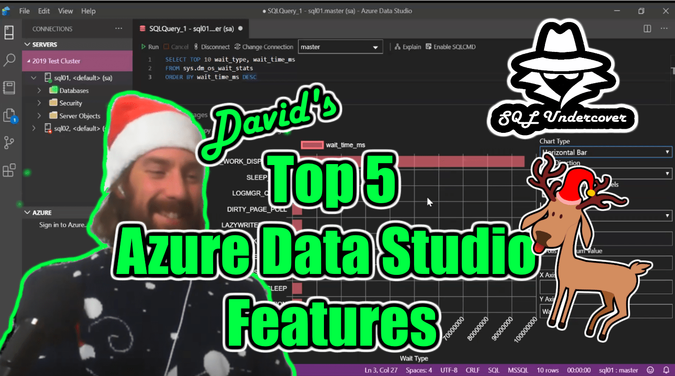Click Spaces: 4 indentation setting
Viewport: 675px width, 376px height.
[419, 370]
